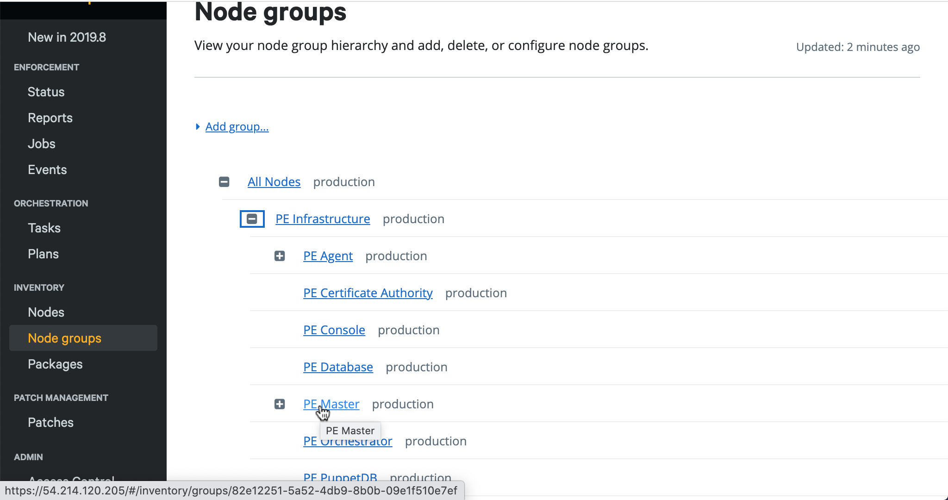
Task: Click 'production' next to PE Certificate Authority
Action: click(x=476, y=293)
